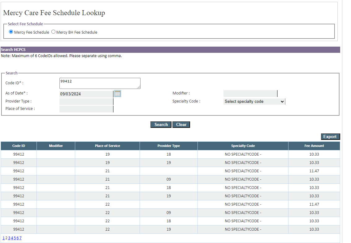Image resolution: width=351 pixels, height=243 pixels.
Task: Click provider type 19 in place of service 19 row
Action: 169,163
